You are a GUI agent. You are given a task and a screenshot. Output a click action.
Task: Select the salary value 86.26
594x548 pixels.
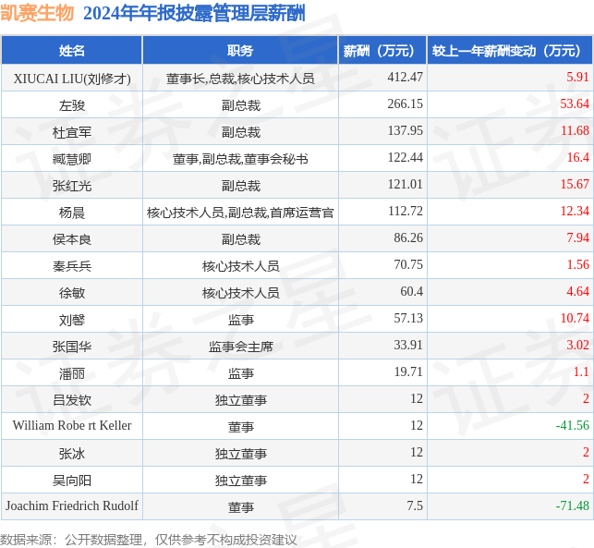408,238
